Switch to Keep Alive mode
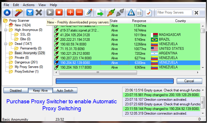 [40, 91]
